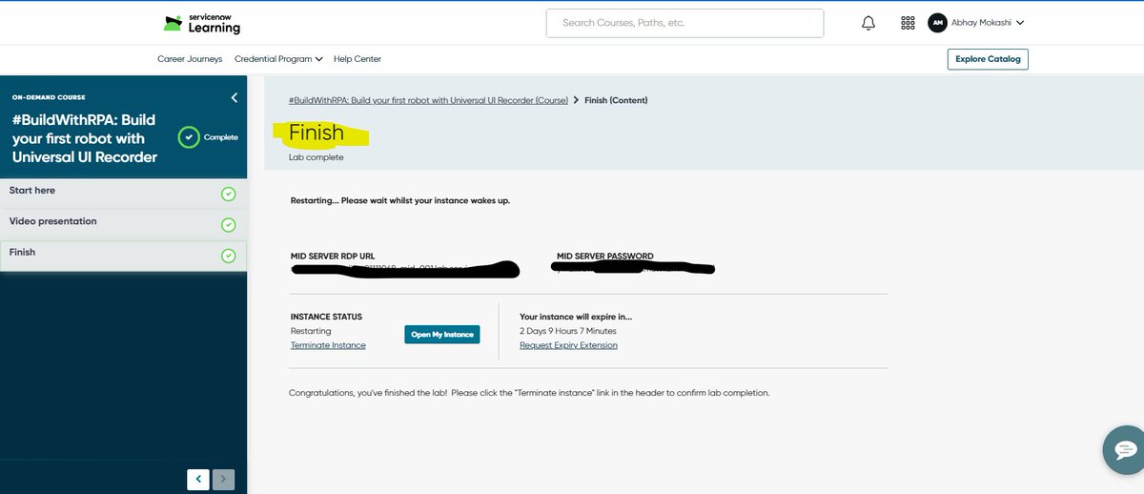
Task: Go to the previous lesson arrow
Action: tap(197, 480)
